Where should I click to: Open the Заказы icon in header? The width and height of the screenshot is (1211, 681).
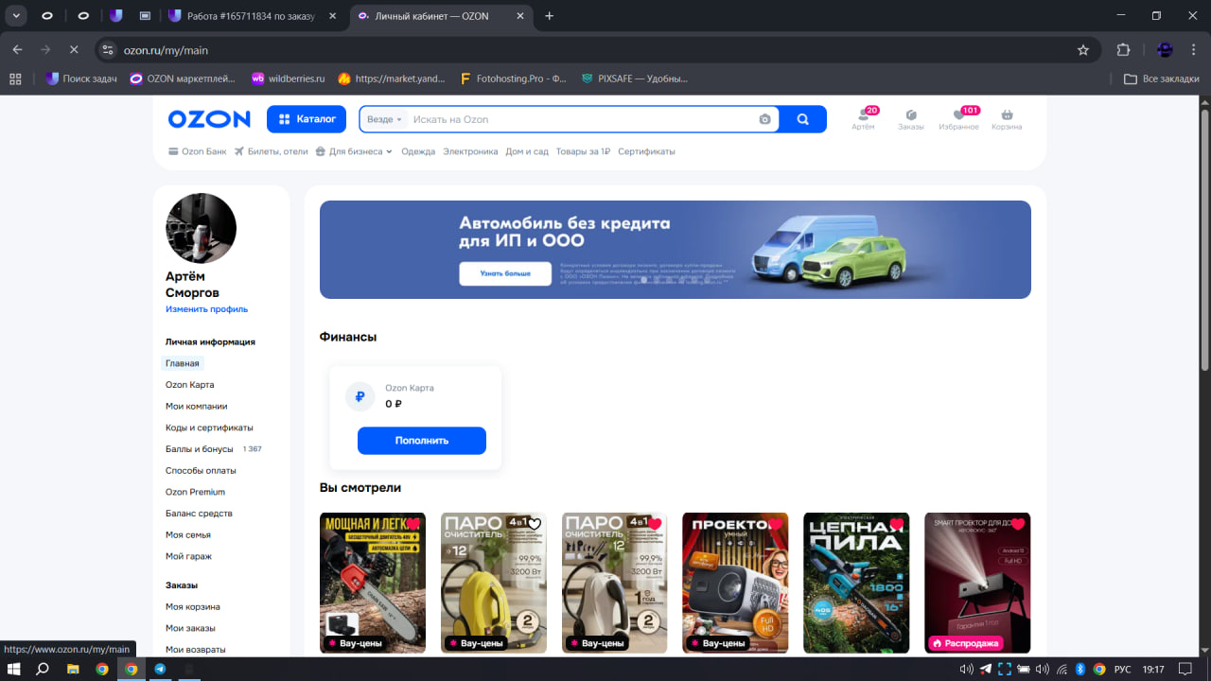tap(911, 119)
